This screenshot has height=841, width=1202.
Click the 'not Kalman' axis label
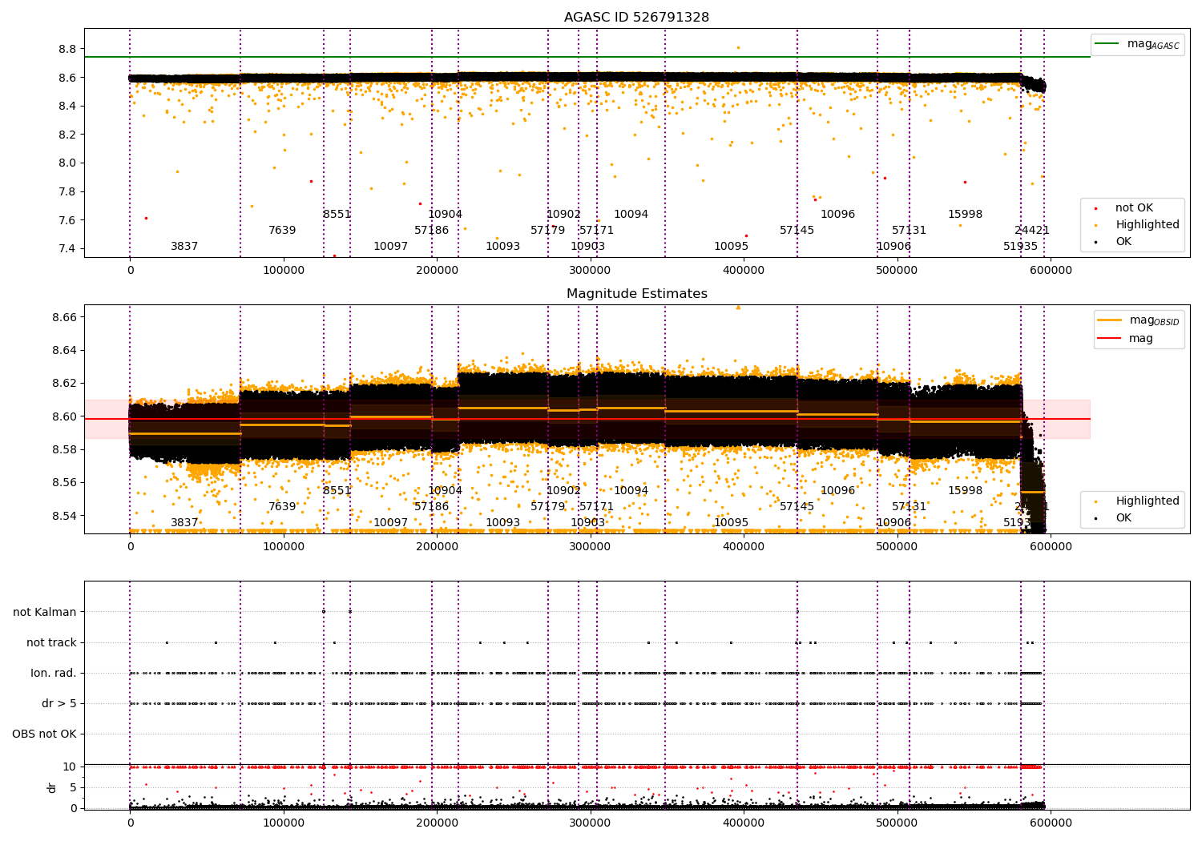[x=45, y=612]
